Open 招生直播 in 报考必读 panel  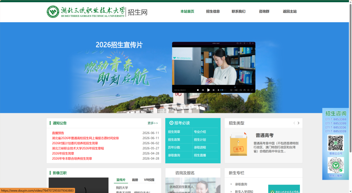200,155
